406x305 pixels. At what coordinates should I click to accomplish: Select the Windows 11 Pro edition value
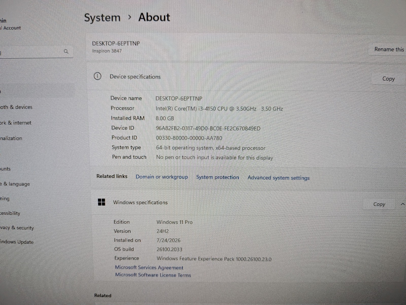[x=175, y=222]
